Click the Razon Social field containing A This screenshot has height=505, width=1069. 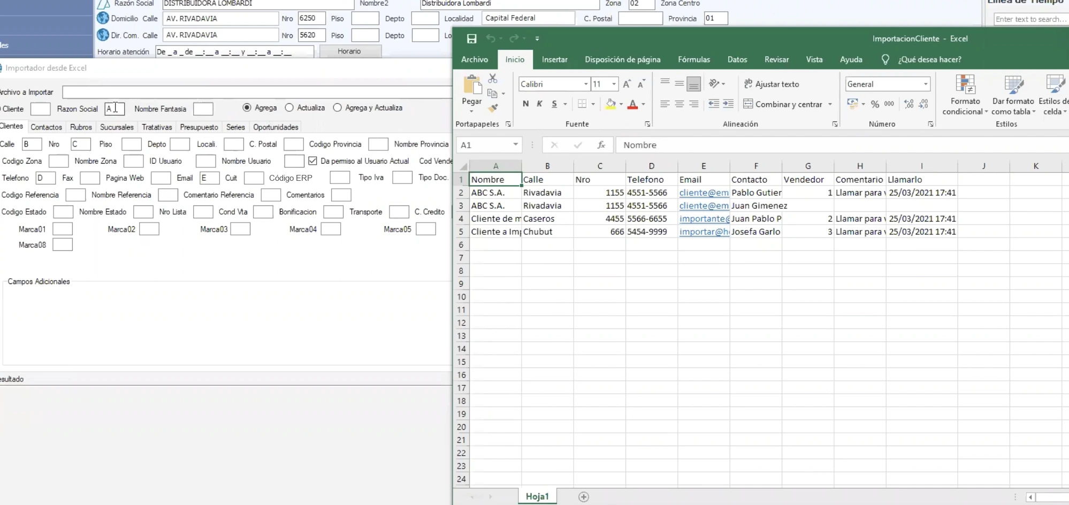coord(114,109)
